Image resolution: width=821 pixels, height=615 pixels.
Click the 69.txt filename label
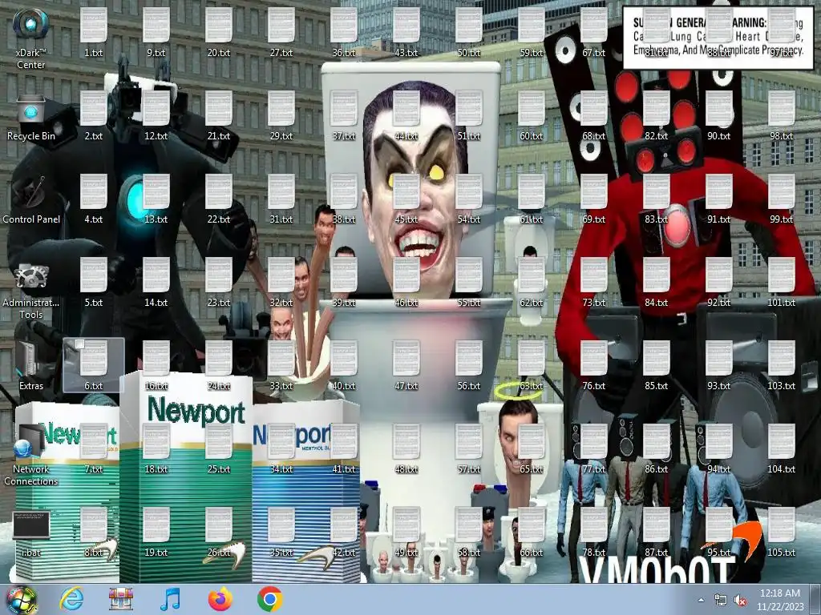594,219
